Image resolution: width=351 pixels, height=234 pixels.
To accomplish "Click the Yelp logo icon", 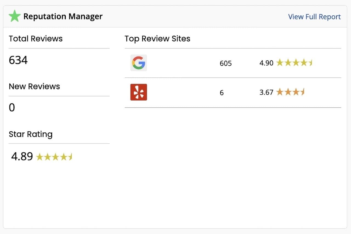I will tap(138, 92).
